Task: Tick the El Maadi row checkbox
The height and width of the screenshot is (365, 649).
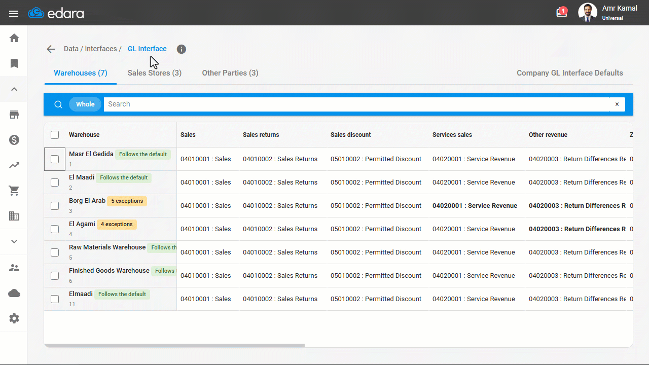Action: (x=55, y=182)
